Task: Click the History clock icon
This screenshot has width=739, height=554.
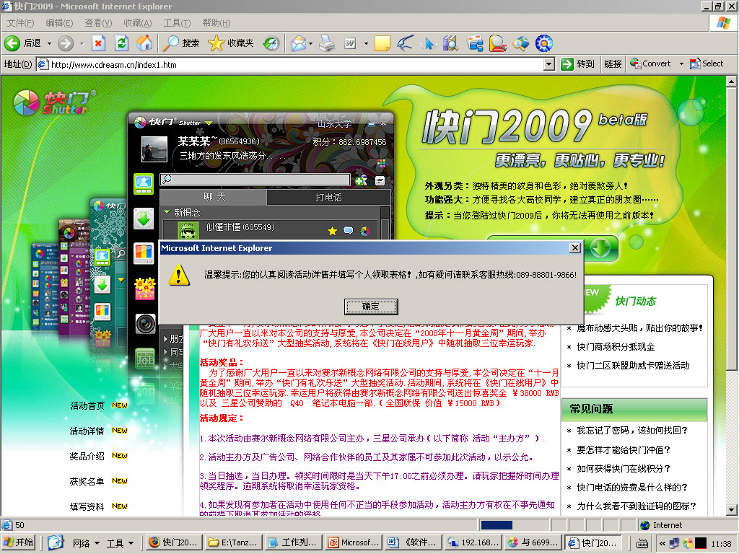Action: coord(271,43)
